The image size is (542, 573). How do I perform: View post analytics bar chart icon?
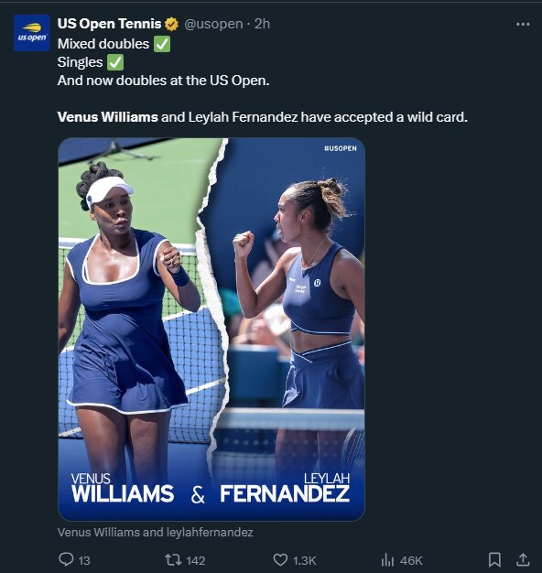pos(387,560)
